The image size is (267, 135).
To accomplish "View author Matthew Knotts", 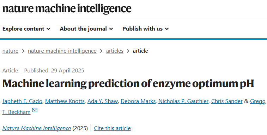I will [65, 101].
